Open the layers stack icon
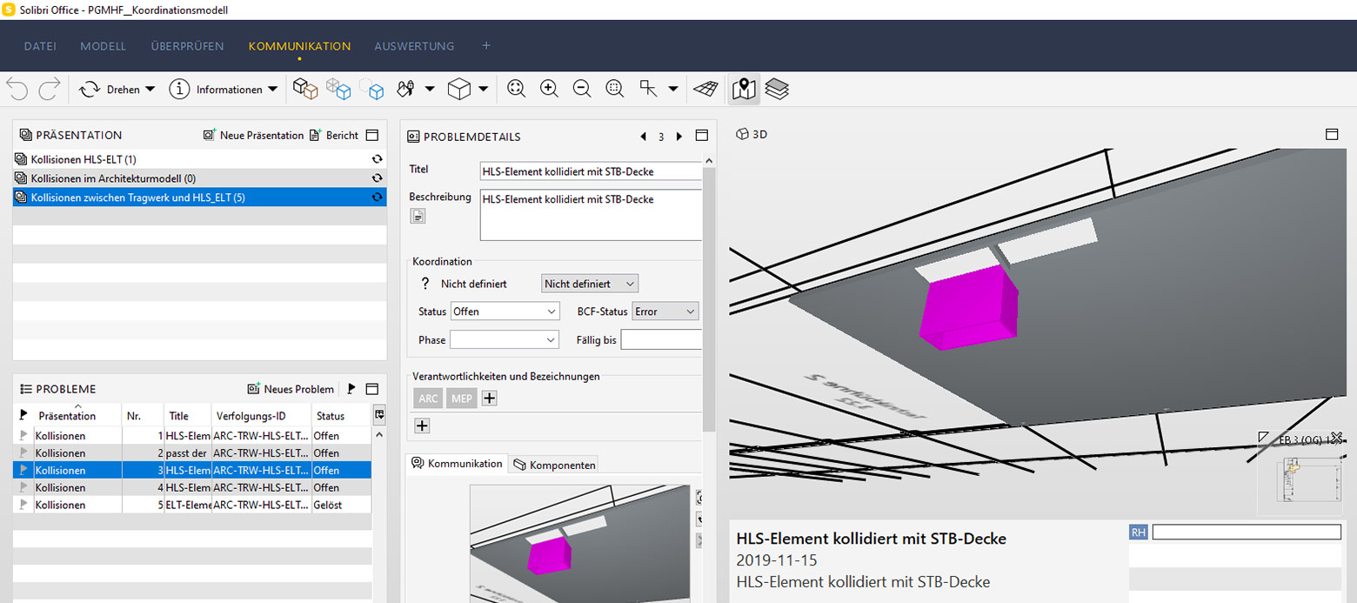1357x603 pixels. 777,89
